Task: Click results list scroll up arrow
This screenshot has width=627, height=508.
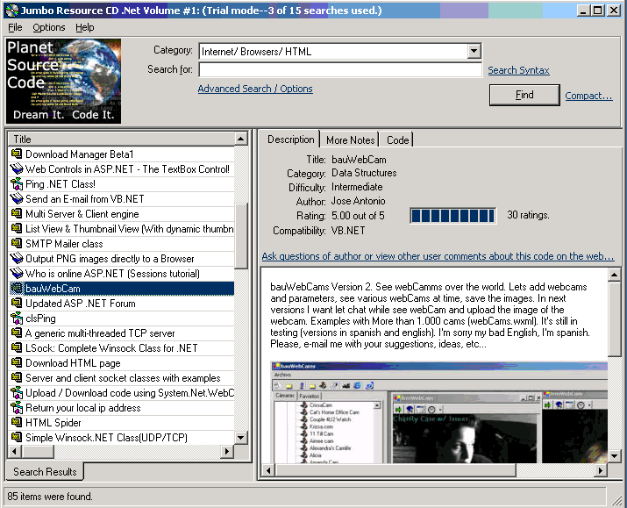Action: tap(240, 139)
